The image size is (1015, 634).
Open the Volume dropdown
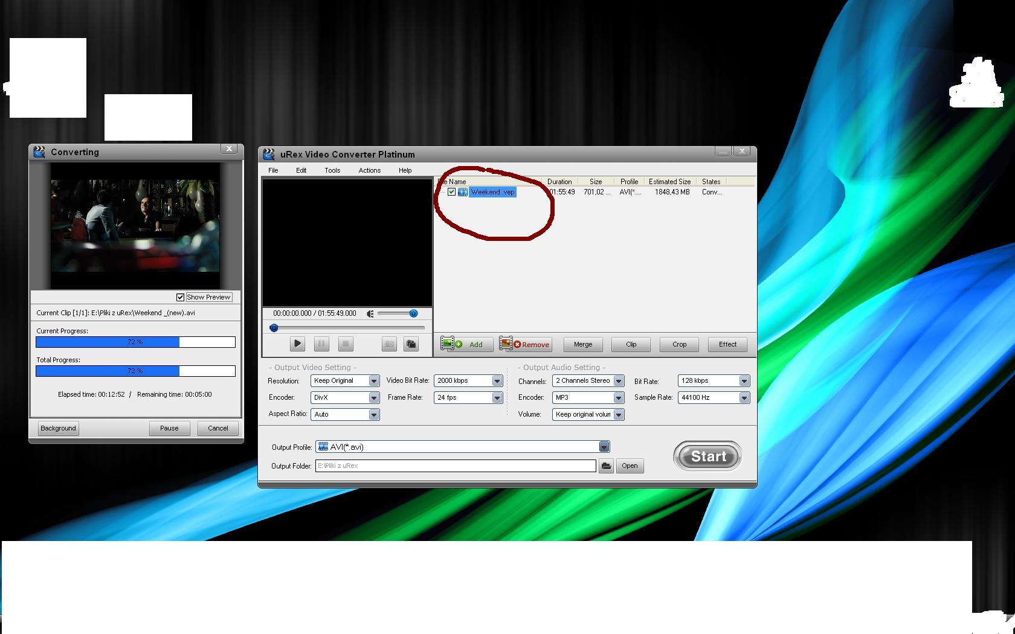(618, 414)
